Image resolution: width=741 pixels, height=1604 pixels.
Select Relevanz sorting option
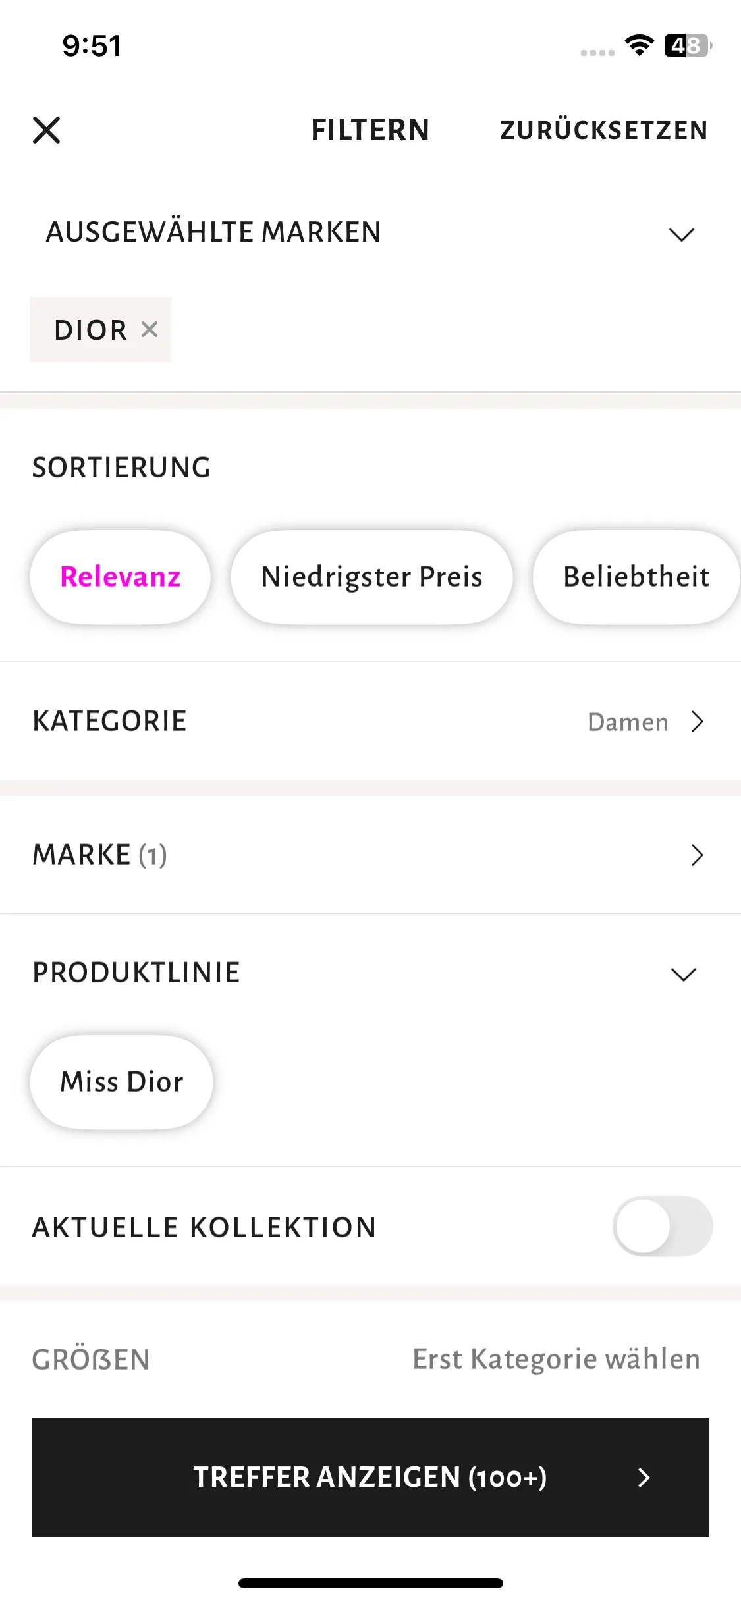pos(120,577)
